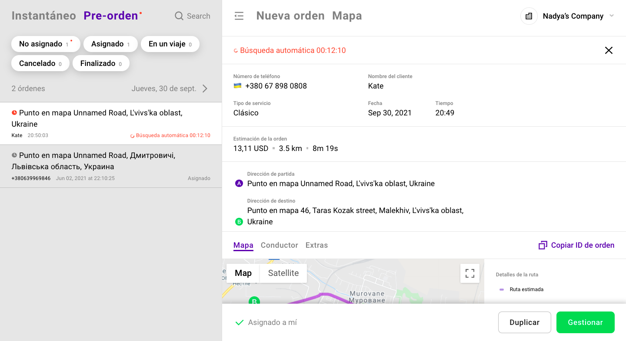
Task: Click the Jueves, 30 de sept. date label
Action: [x=164, y=89]
